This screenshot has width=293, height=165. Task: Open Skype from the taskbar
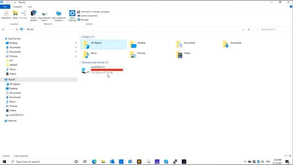(166, 162)
